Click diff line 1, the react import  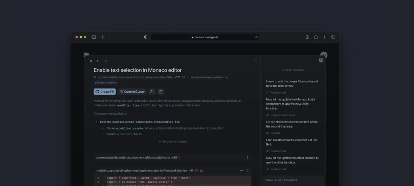(x=172, y=178)
